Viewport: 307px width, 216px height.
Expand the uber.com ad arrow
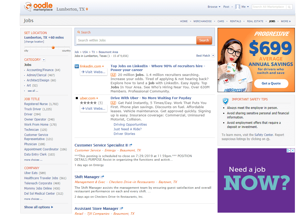[x=97, y=98]
